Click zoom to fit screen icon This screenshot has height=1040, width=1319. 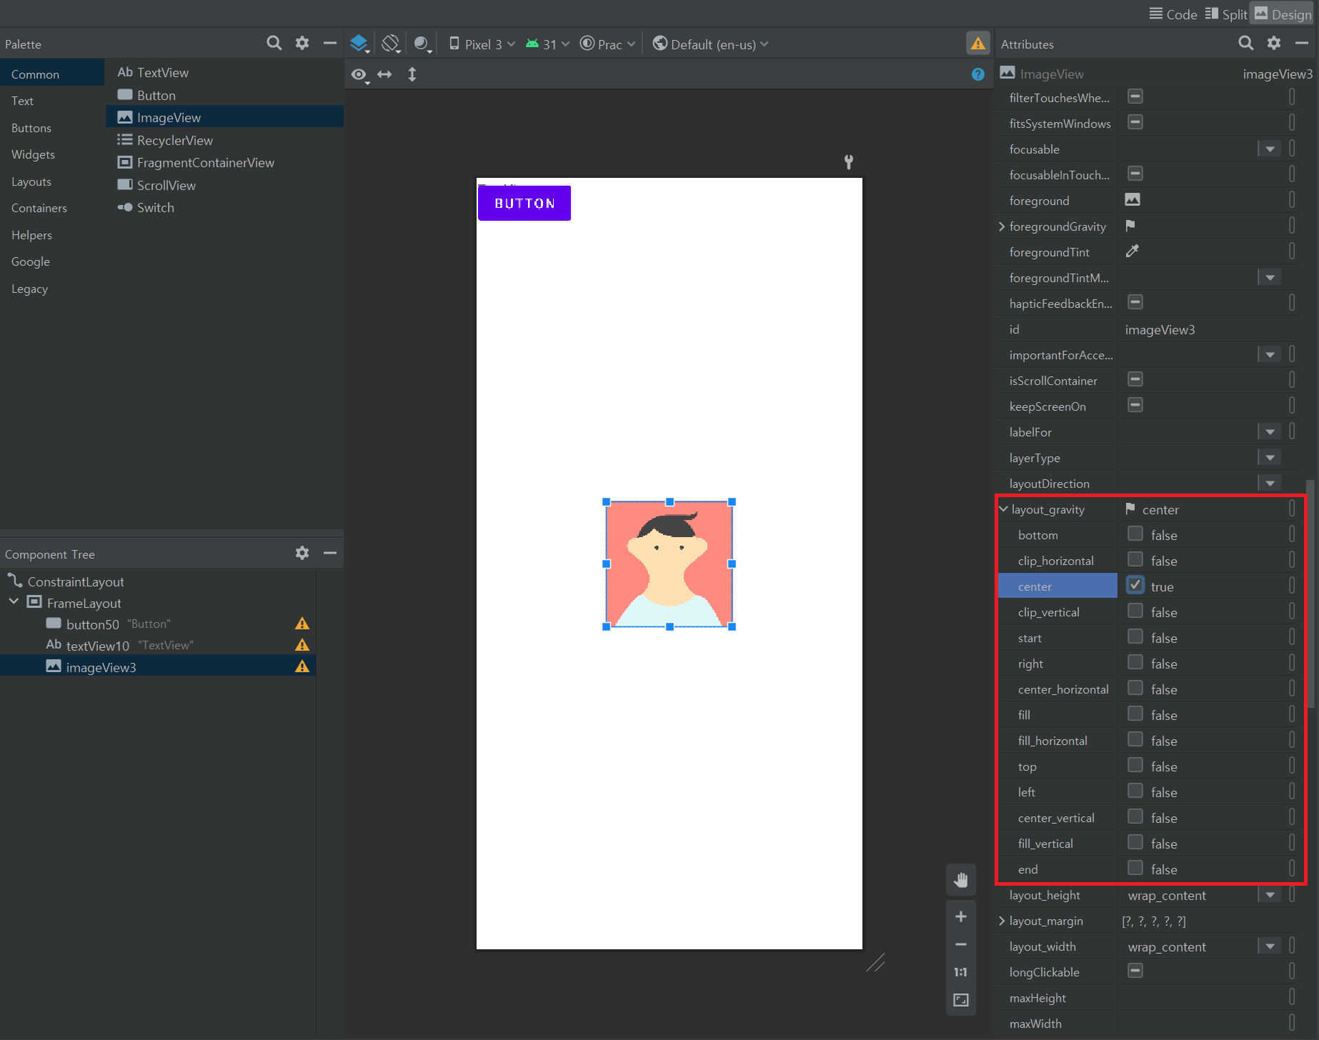coord(961,1000)
